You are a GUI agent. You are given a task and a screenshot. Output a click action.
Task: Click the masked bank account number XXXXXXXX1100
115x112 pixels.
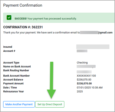(86, 76)
